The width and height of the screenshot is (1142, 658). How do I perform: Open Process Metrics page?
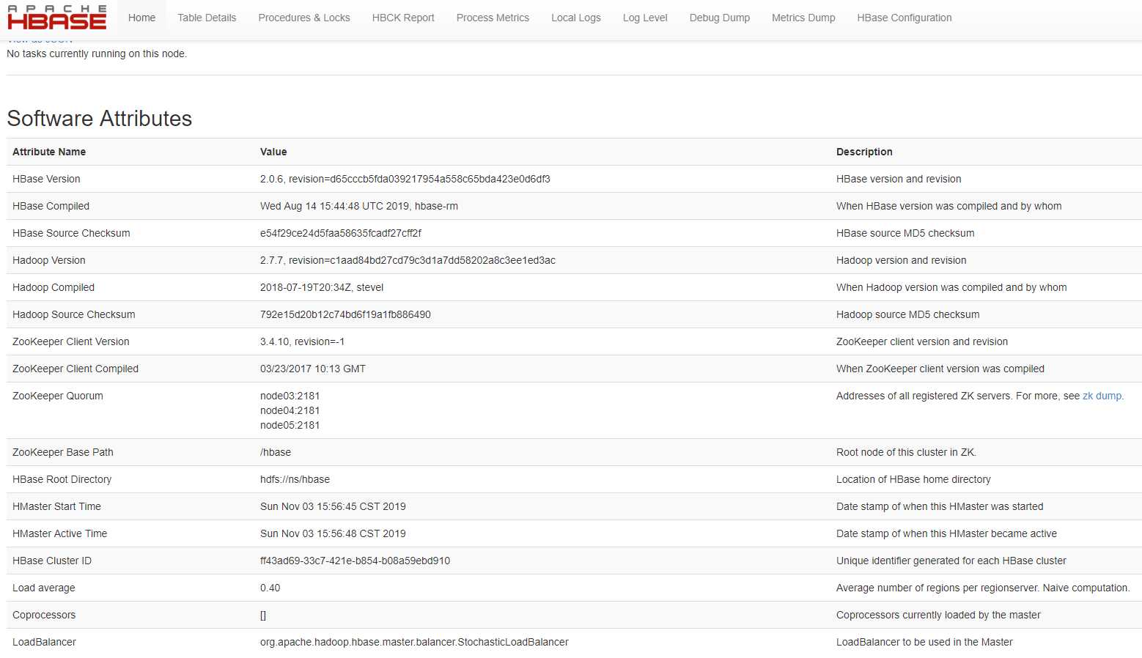point(493,18)
